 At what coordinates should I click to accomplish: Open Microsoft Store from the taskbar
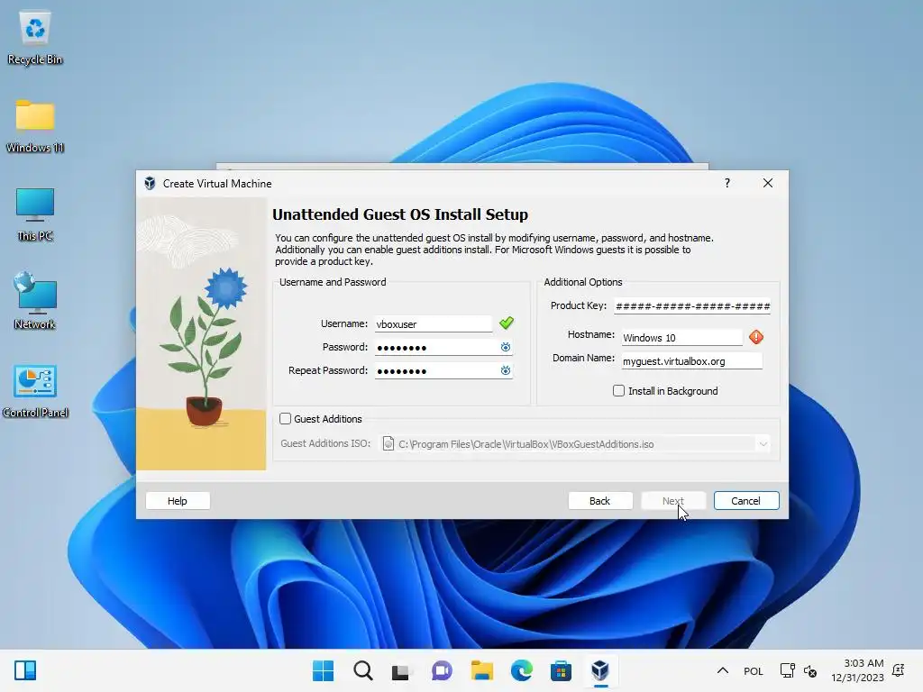tap(561, 670)
